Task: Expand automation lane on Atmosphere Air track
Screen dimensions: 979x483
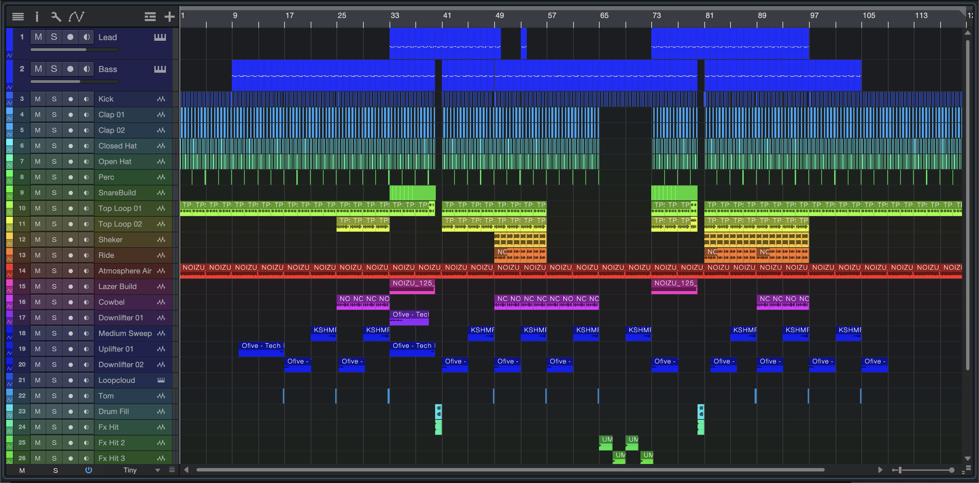Action: 10,274
